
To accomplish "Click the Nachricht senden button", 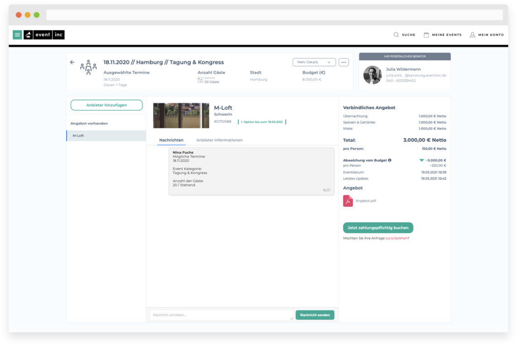I will click(x=315, y=315).
